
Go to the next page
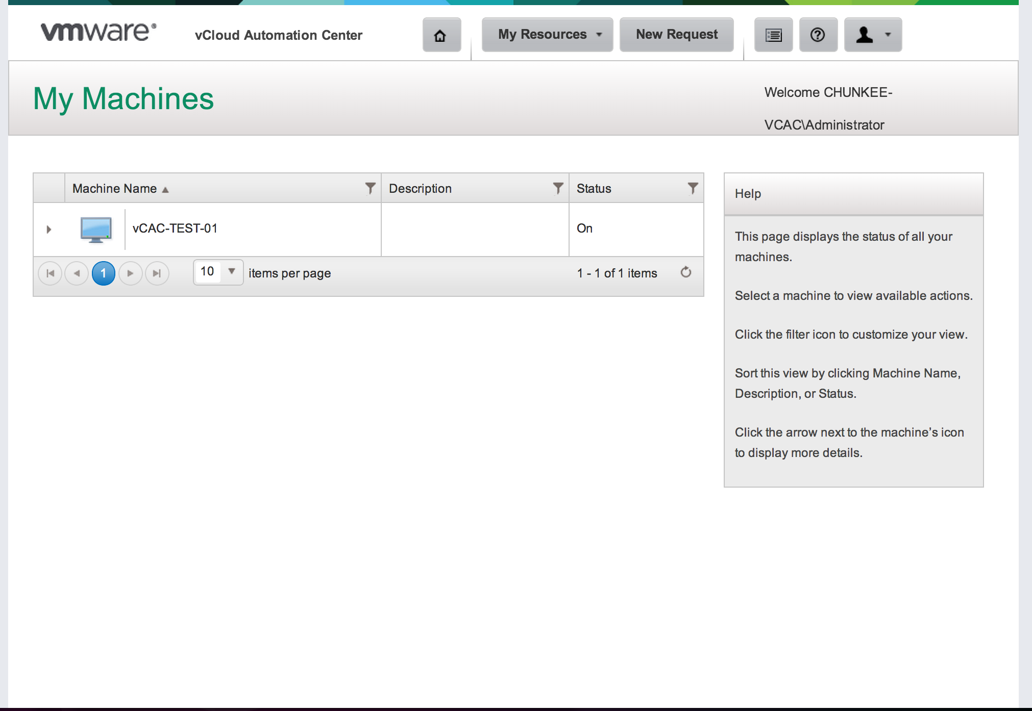pyautogui.click(x=130, y=273)
